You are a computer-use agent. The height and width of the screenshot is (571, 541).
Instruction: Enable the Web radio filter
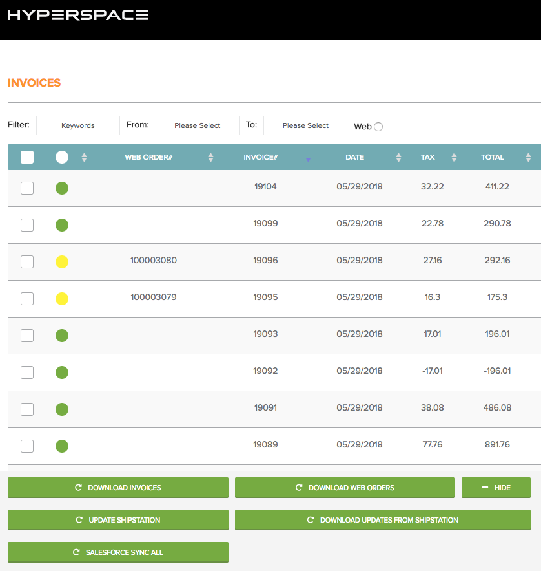378,127
